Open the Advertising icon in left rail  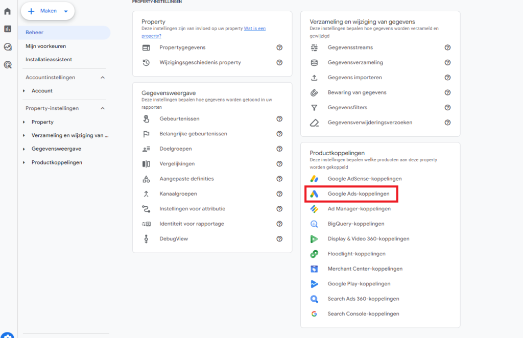click(8, 65)
